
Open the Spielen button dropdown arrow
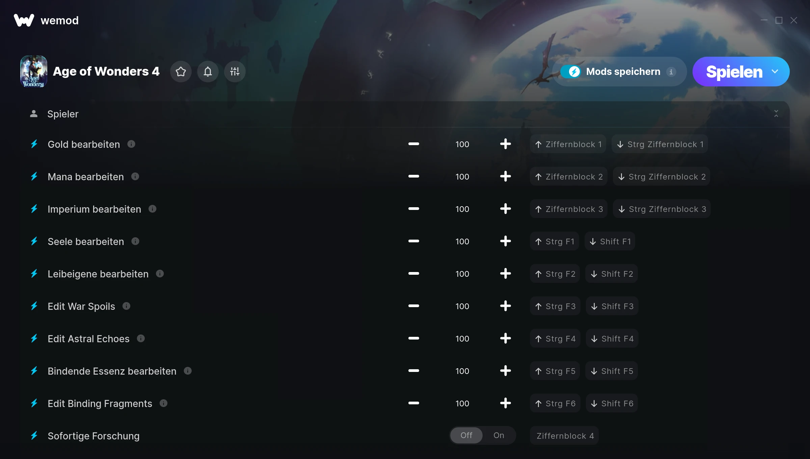click(x=775, y=72)
